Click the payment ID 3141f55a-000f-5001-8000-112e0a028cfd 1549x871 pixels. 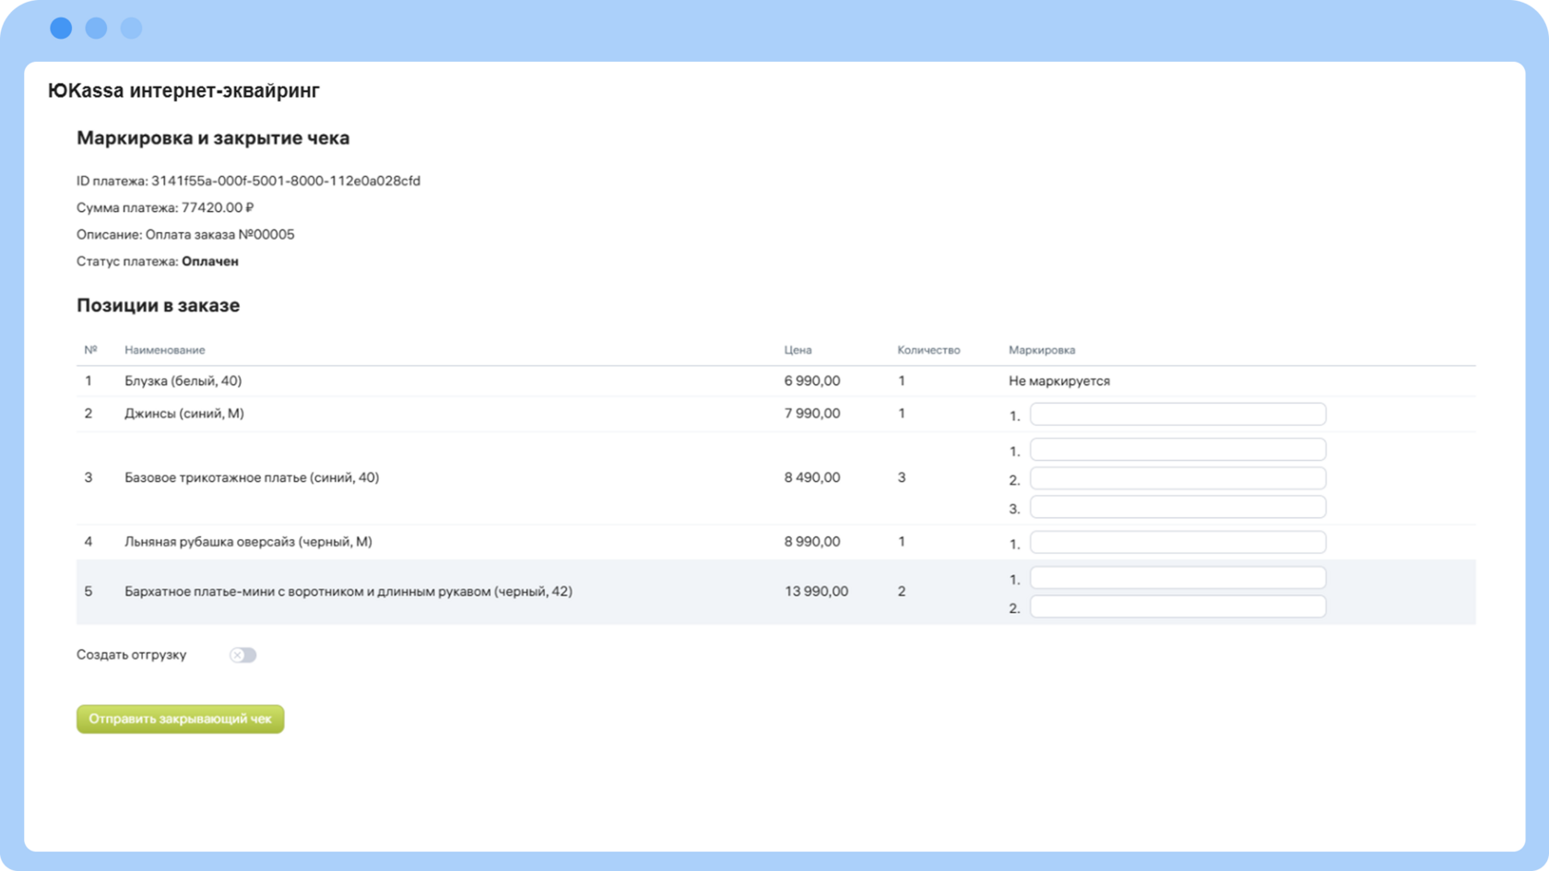click(286, 182)
